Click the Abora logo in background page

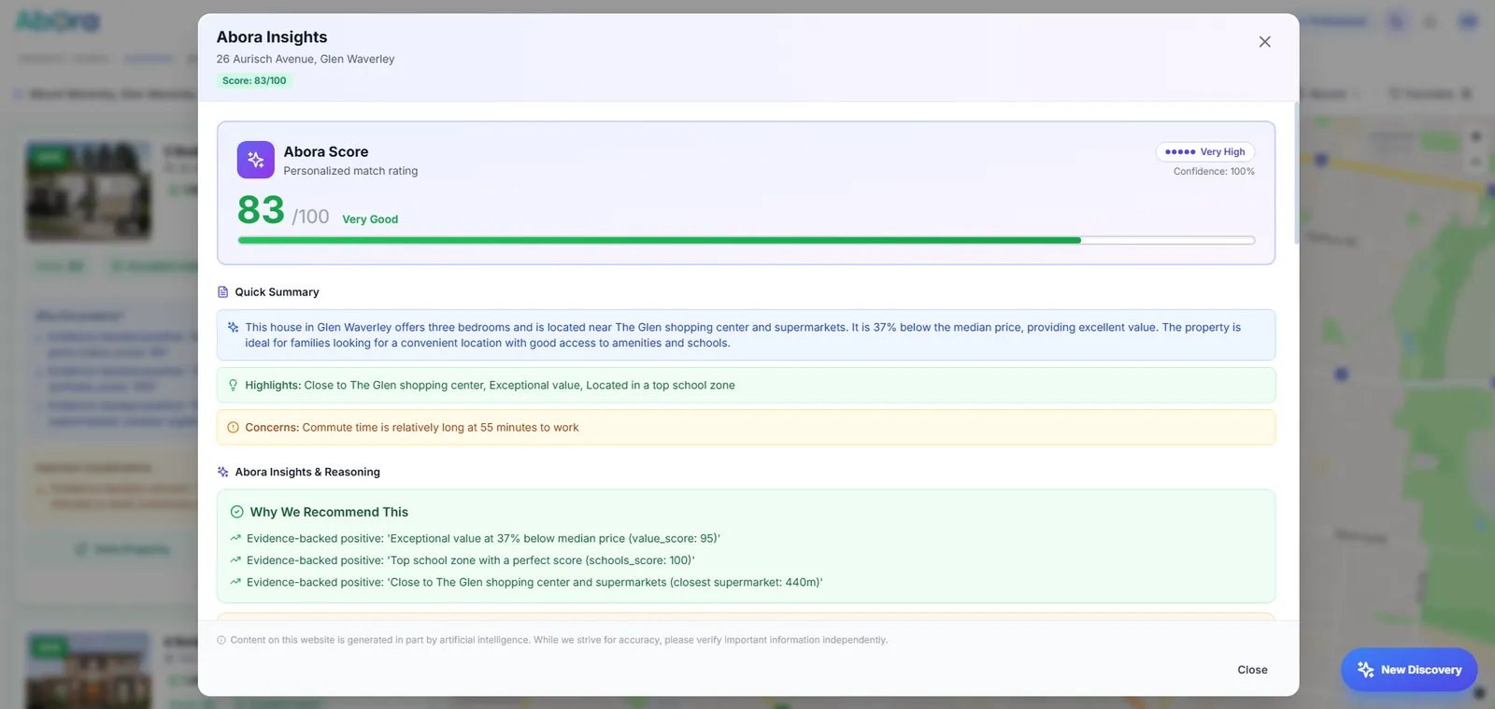pyautogui.click(x=57, y=21)
